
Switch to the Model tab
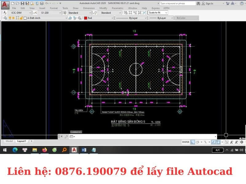tap(9, 141)
